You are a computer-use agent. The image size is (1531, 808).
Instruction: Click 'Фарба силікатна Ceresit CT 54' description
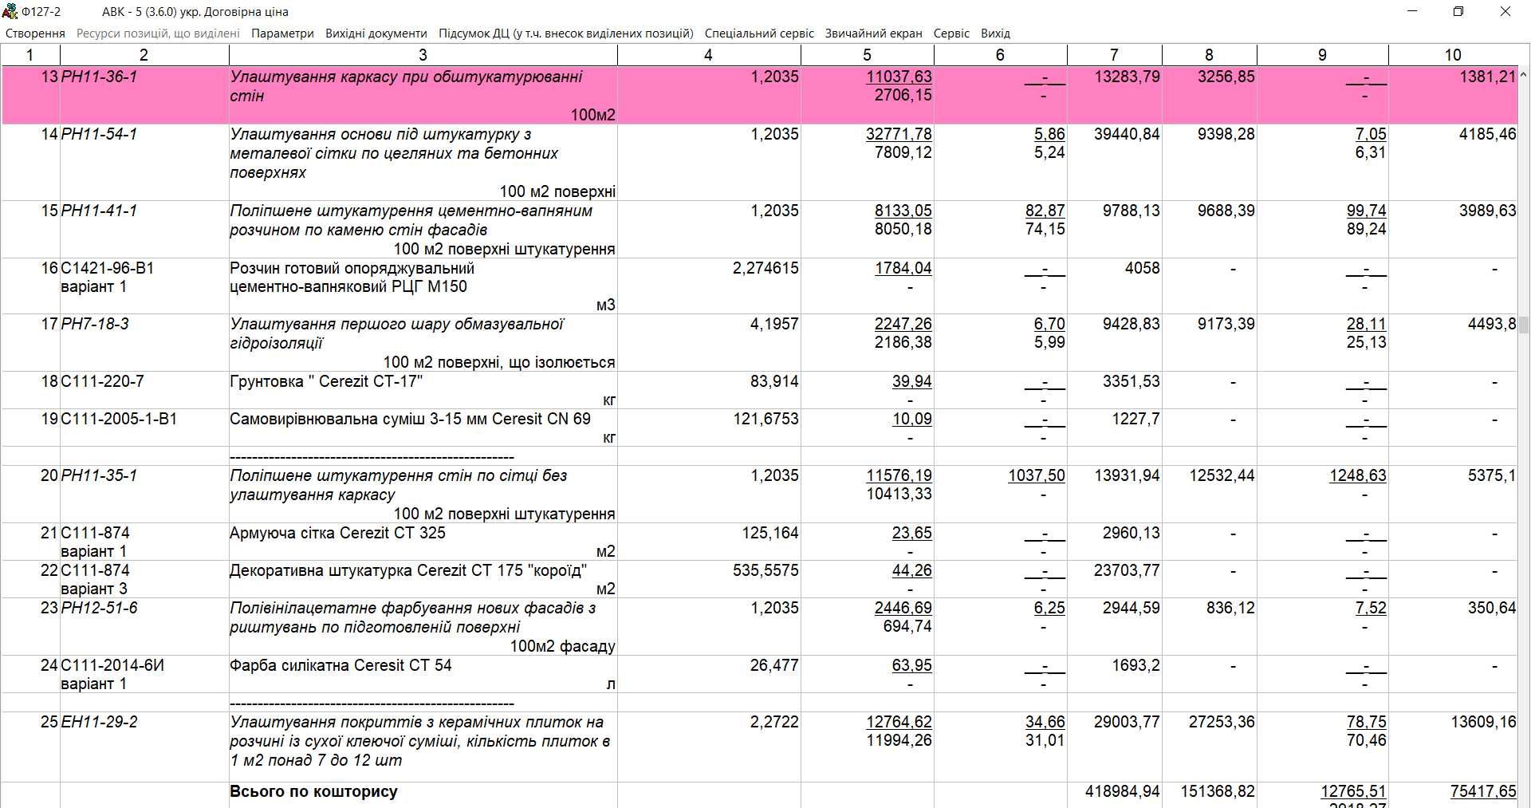click(340, 665)
